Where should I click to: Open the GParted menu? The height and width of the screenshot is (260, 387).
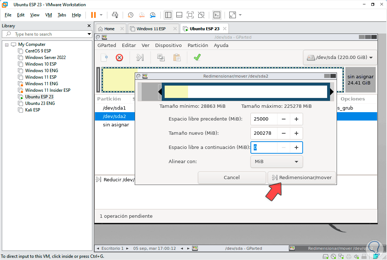click(107, 45)
